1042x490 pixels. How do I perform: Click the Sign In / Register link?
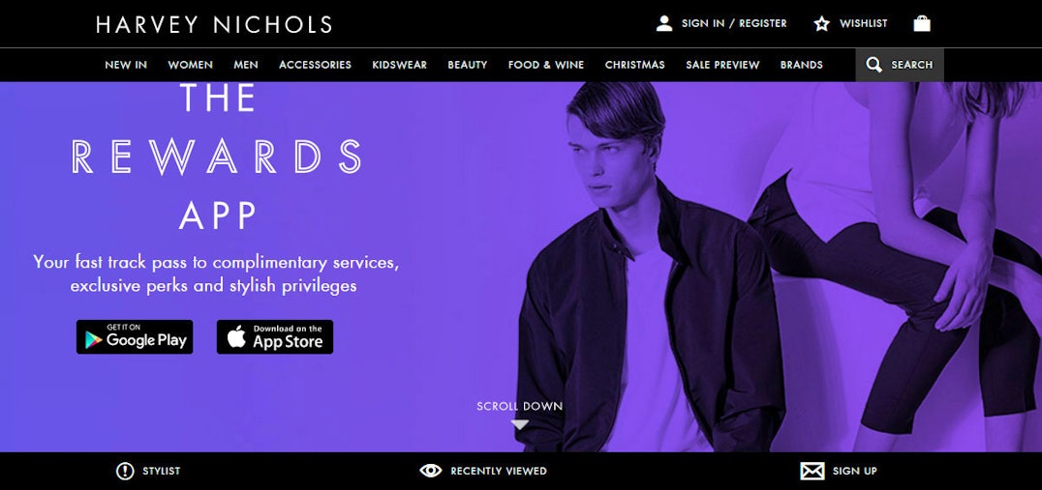[734, 23]
